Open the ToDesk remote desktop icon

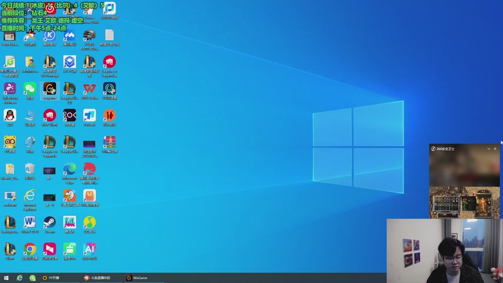(x=89, y=116)
